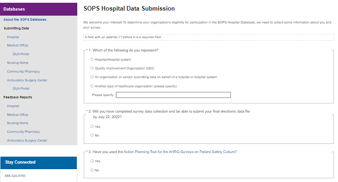Answer Yes to July 22 data collection question
The image size is (338, 182).
(92, 126)
